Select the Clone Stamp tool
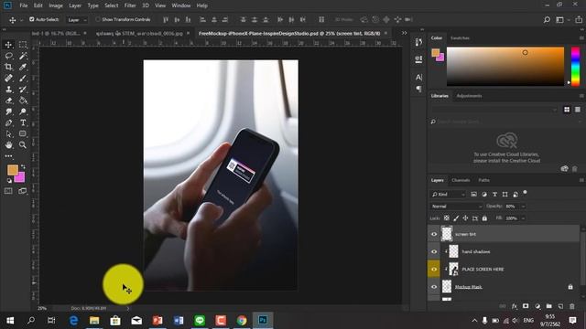 (x=8, y=90)
